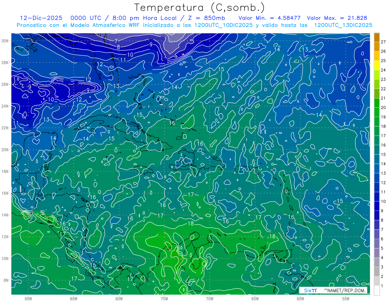Viewport: 392px width, 303px height.
Task: Click the "Temperatura (C,somb.)" chart title
Action: click(200, 8)
